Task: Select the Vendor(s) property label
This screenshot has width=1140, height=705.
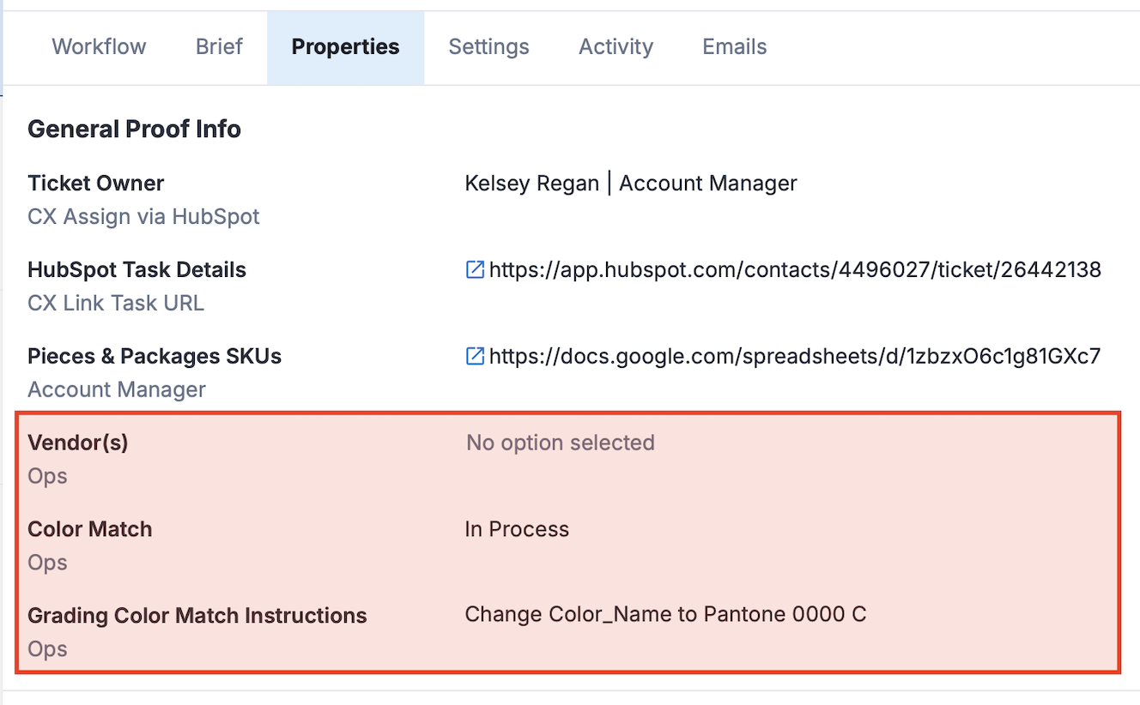Action: (77, 443)
